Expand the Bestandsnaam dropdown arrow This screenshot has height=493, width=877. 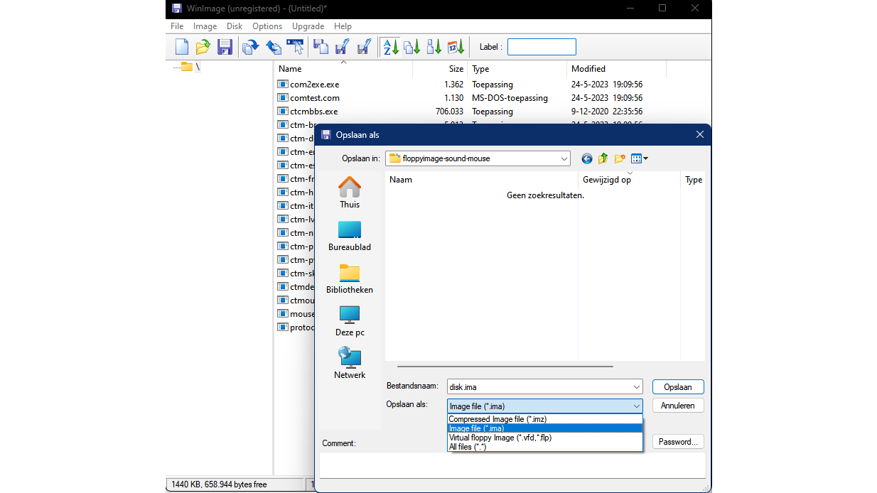[x=636, y=387]
